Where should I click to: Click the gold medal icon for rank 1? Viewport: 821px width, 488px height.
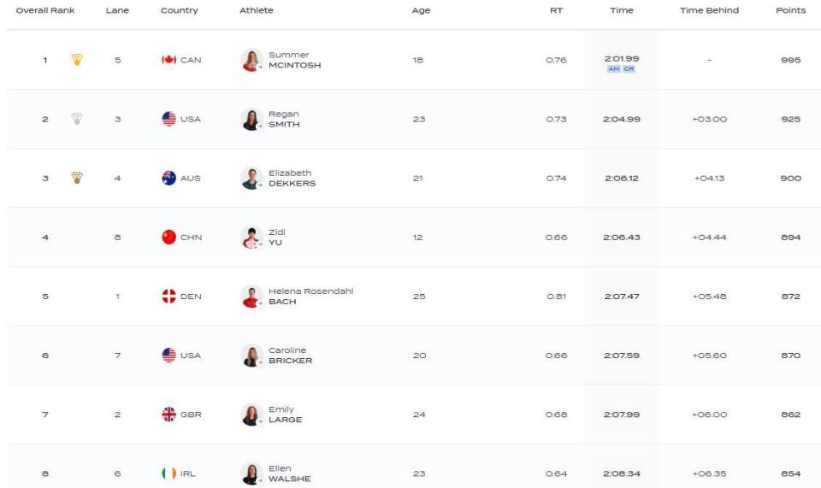[x=77, y=60]
